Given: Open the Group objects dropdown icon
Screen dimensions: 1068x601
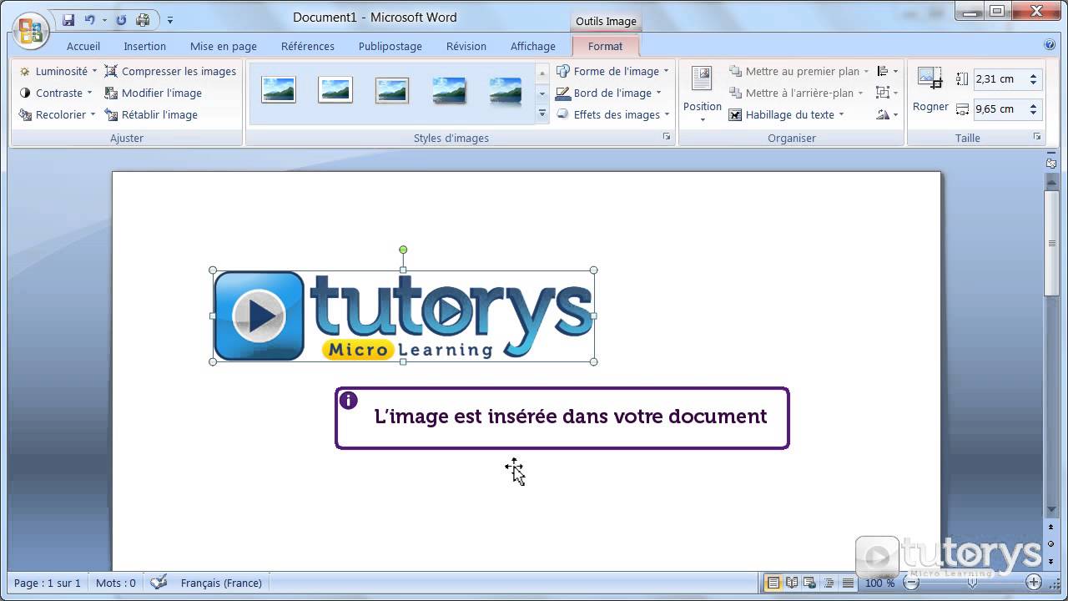Looking at the screenshot, I should pyautogui.click(x=887, y=93).
